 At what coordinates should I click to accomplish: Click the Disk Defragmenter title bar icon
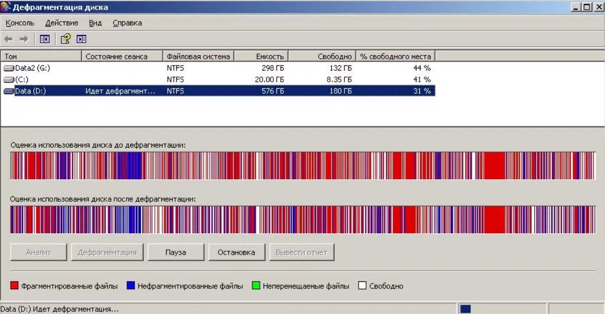pos(6,7)
